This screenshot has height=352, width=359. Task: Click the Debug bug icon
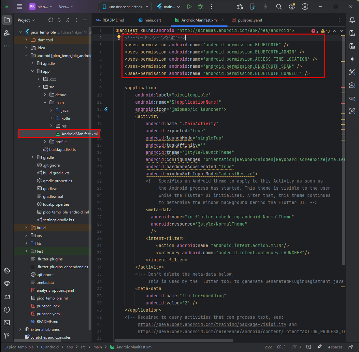click(200, 7)
